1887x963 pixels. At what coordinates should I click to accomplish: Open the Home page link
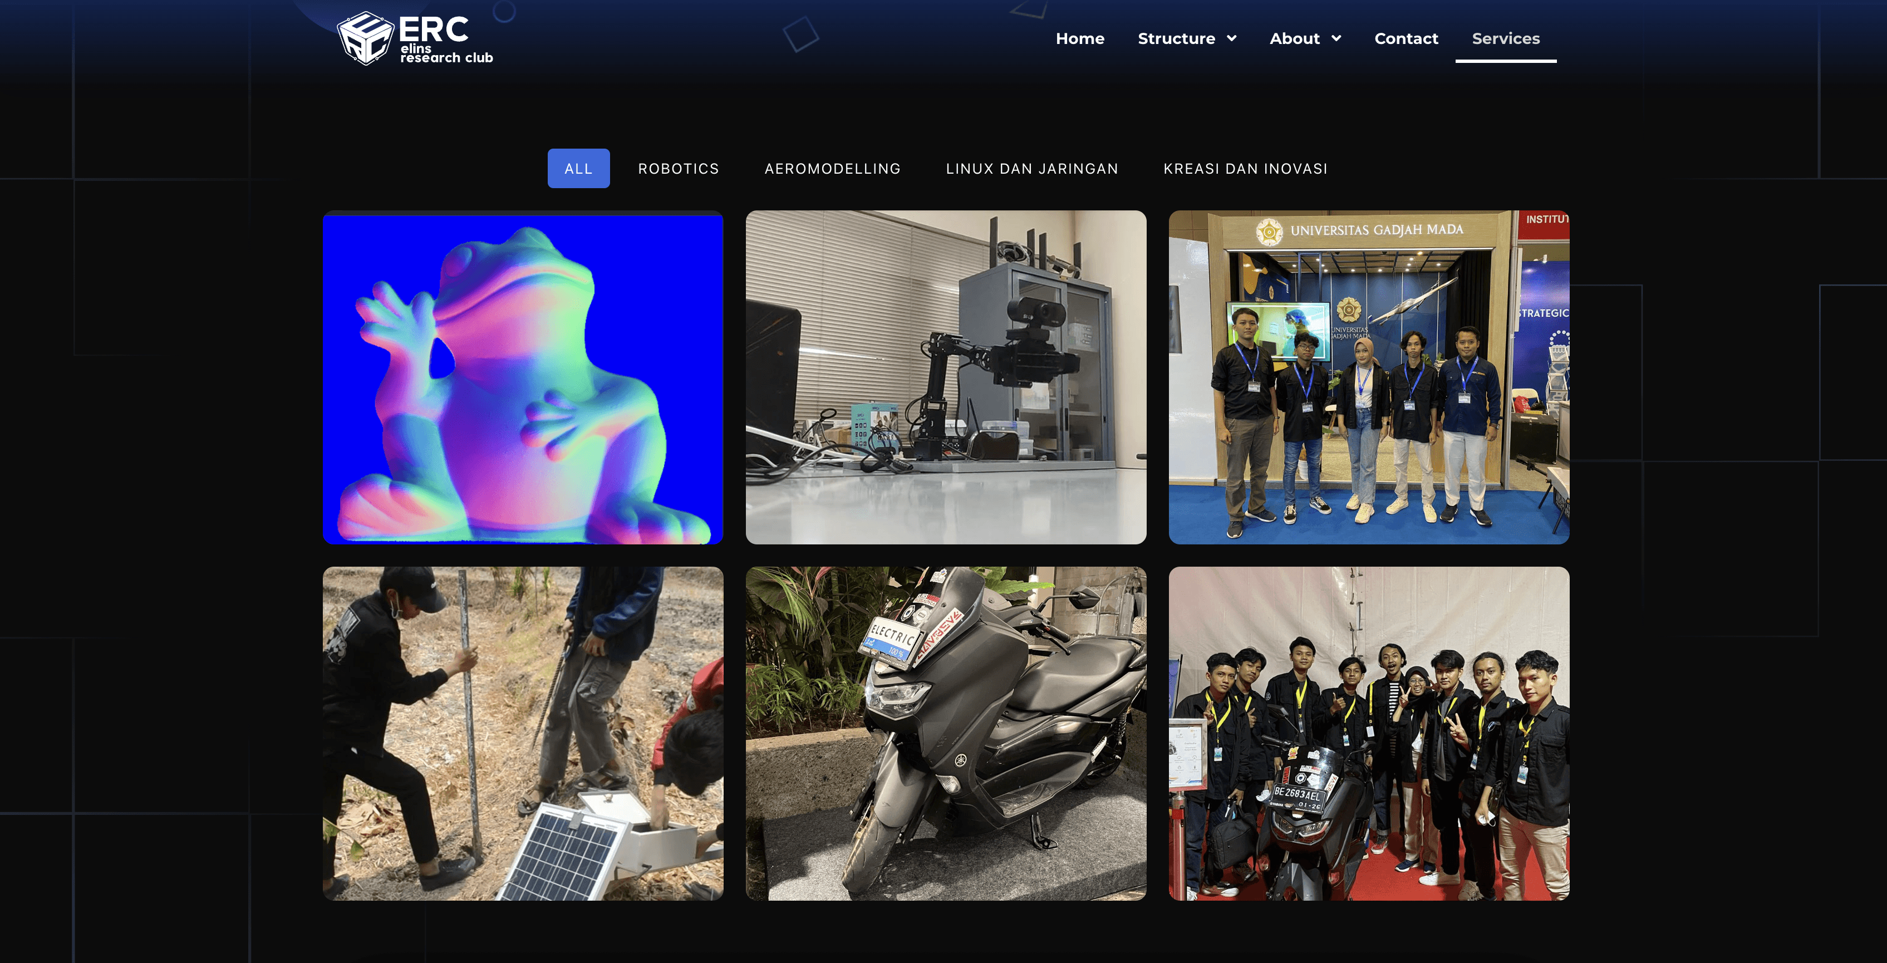click(x=1080, y=38)
